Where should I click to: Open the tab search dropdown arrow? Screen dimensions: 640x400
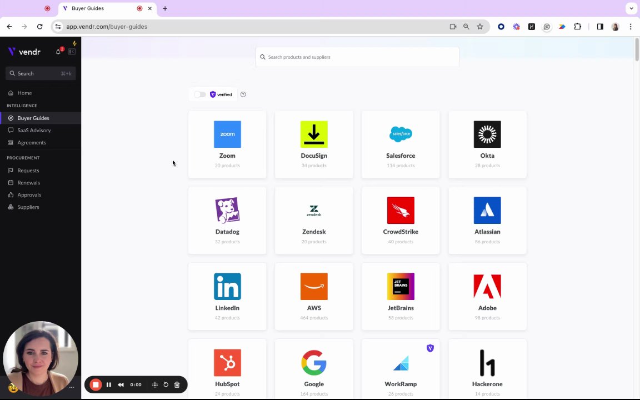(x=632, y=8)
